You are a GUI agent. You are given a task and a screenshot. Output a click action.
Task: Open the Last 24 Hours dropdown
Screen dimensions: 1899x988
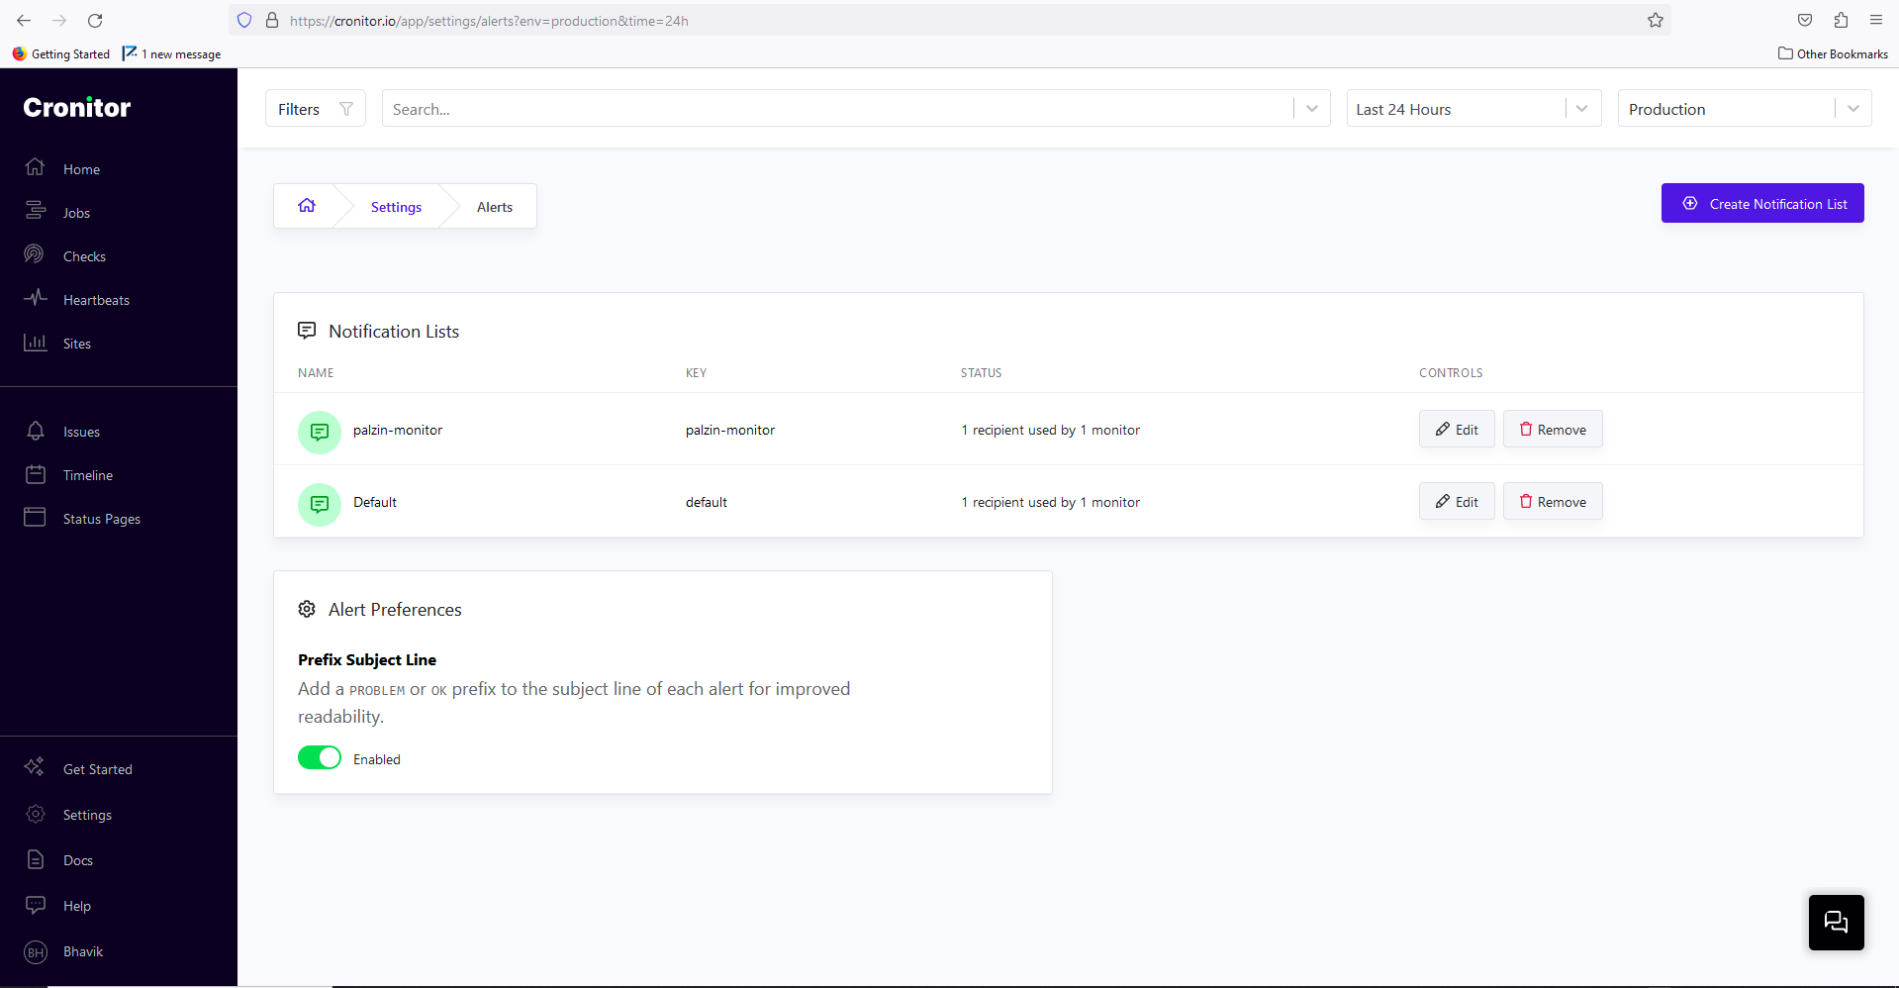coord(1473,108)
